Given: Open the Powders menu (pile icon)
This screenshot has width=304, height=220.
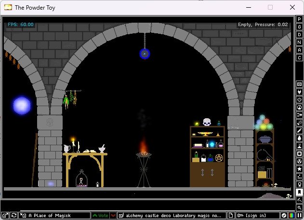Looking at the screenshot, I should (x=299, y=146).
